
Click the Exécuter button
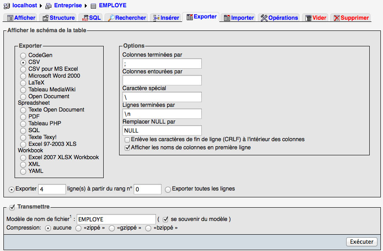(x=362, y=242)
